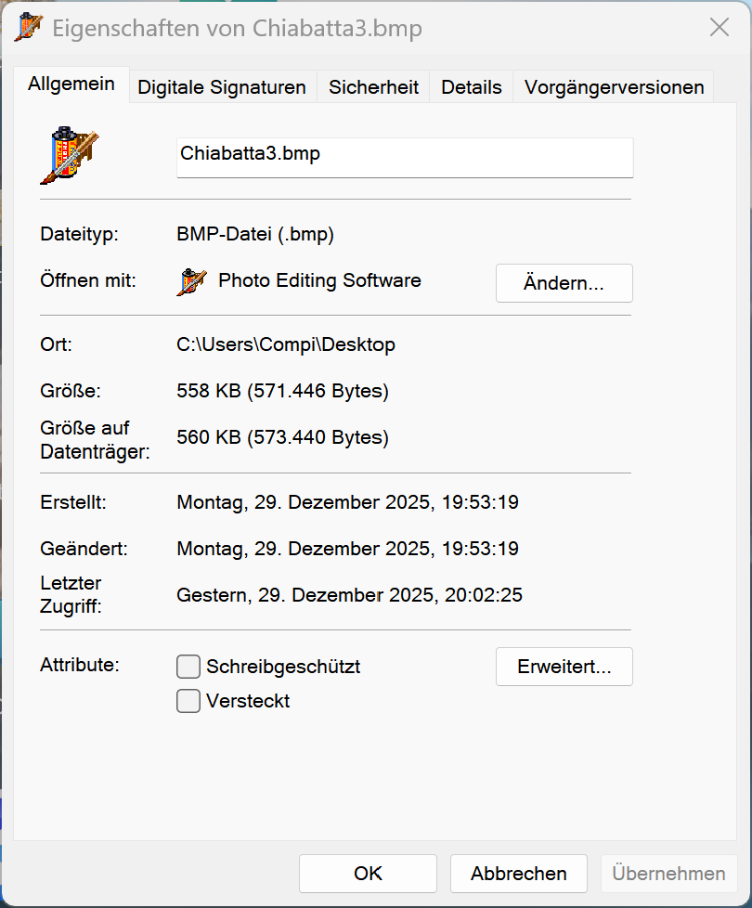Click the Photo Editing Software label

[x=319, y=280]
